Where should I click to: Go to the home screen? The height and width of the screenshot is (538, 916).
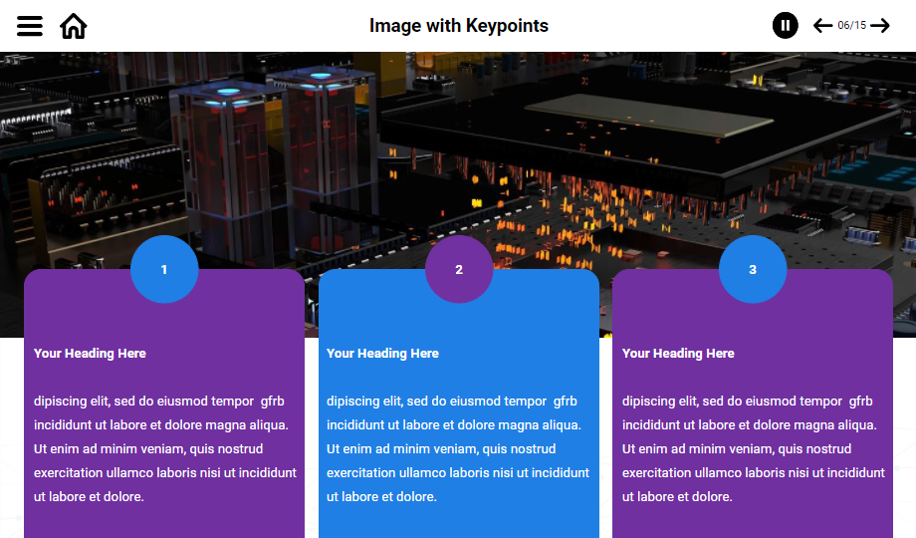[74, 26]
